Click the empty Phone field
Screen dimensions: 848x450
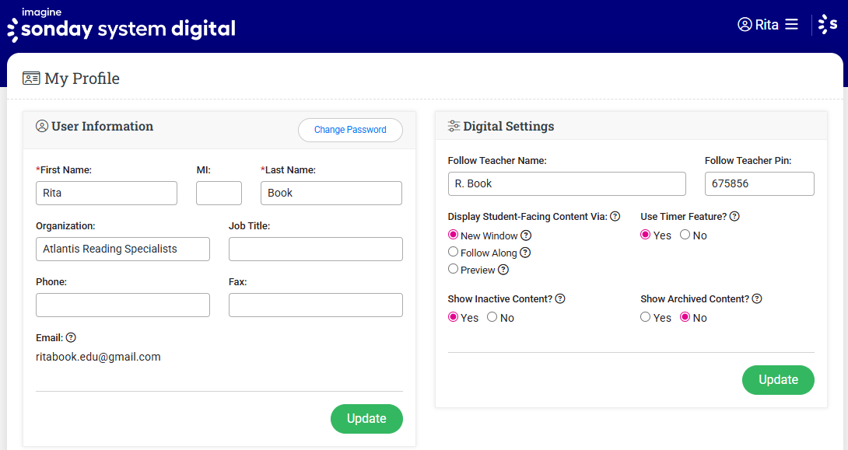[123, 305]
